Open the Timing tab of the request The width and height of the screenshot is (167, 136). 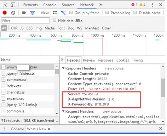pyautogui.click(x=137, y=60)
